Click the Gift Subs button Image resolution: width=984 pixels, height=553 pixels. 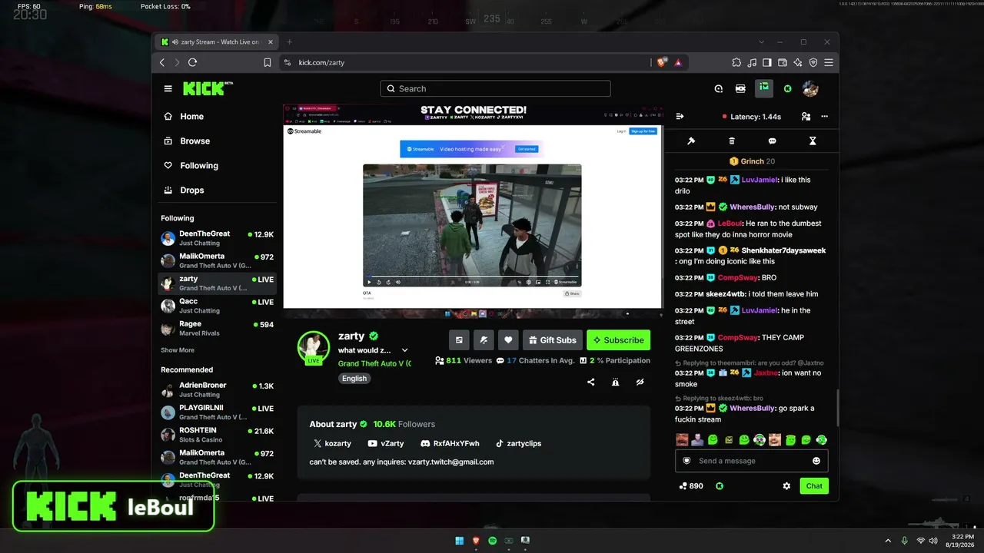pos(552,340)
